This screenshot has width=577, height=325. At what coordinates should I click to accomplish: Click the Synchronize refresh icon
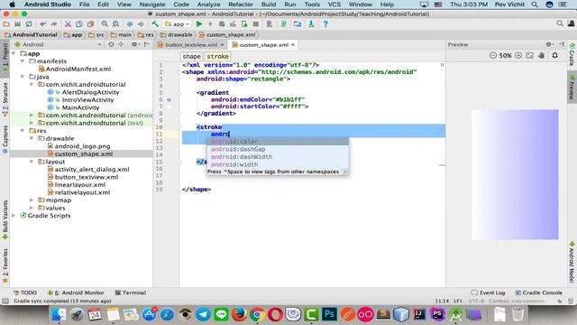pyautogui.click(x=29, y=24)
